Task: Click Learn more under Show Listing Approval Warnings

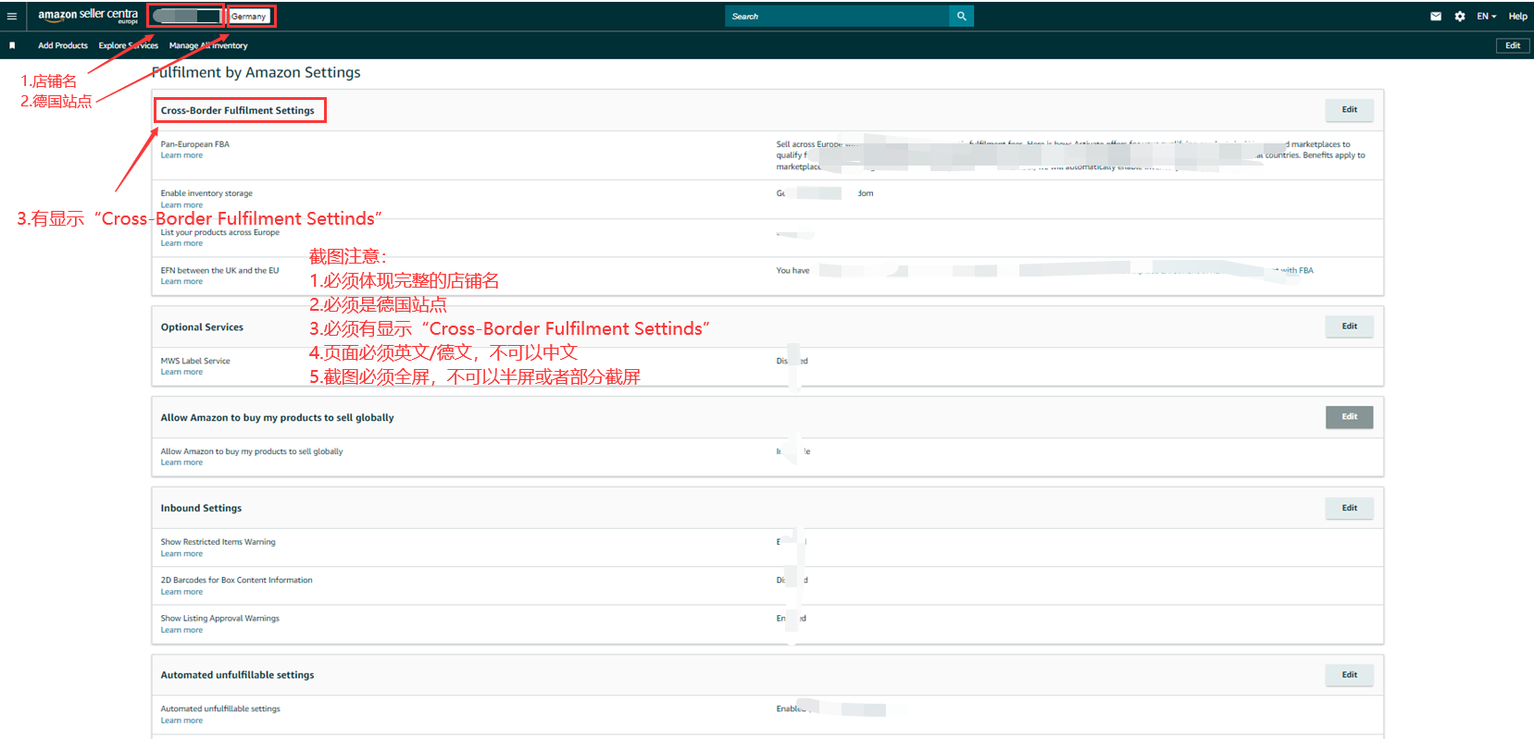Action: [x=181, y=630]
